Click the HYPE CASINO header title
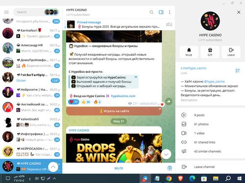This screenshot has height=183, width=245. pyautogui.click(x=76, y=10)
